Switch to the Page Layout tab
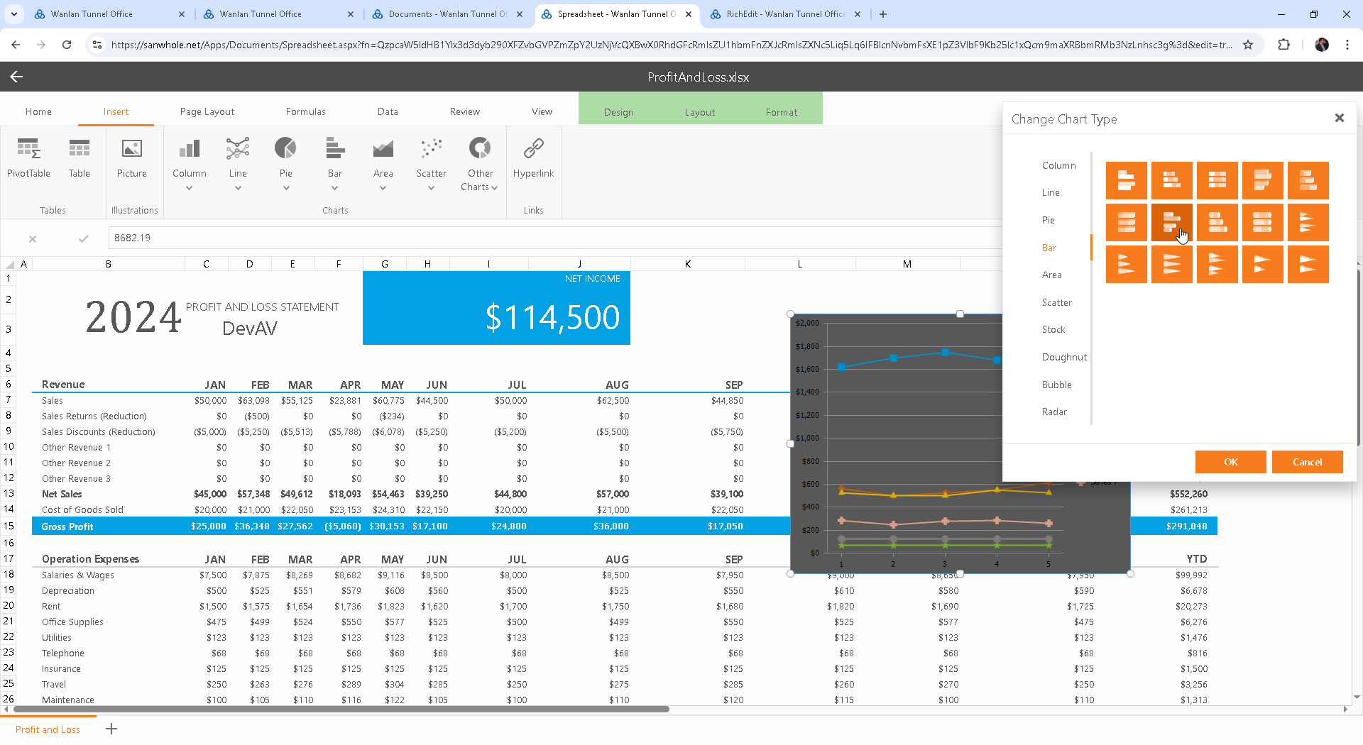Viewport: 1363px width, 745px height. [207, 111]
